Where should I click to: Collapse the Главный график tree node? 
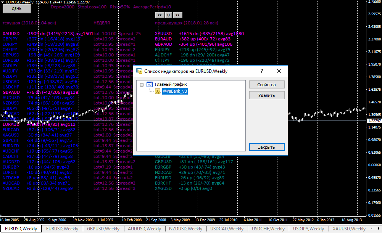[x=142, y=85]
